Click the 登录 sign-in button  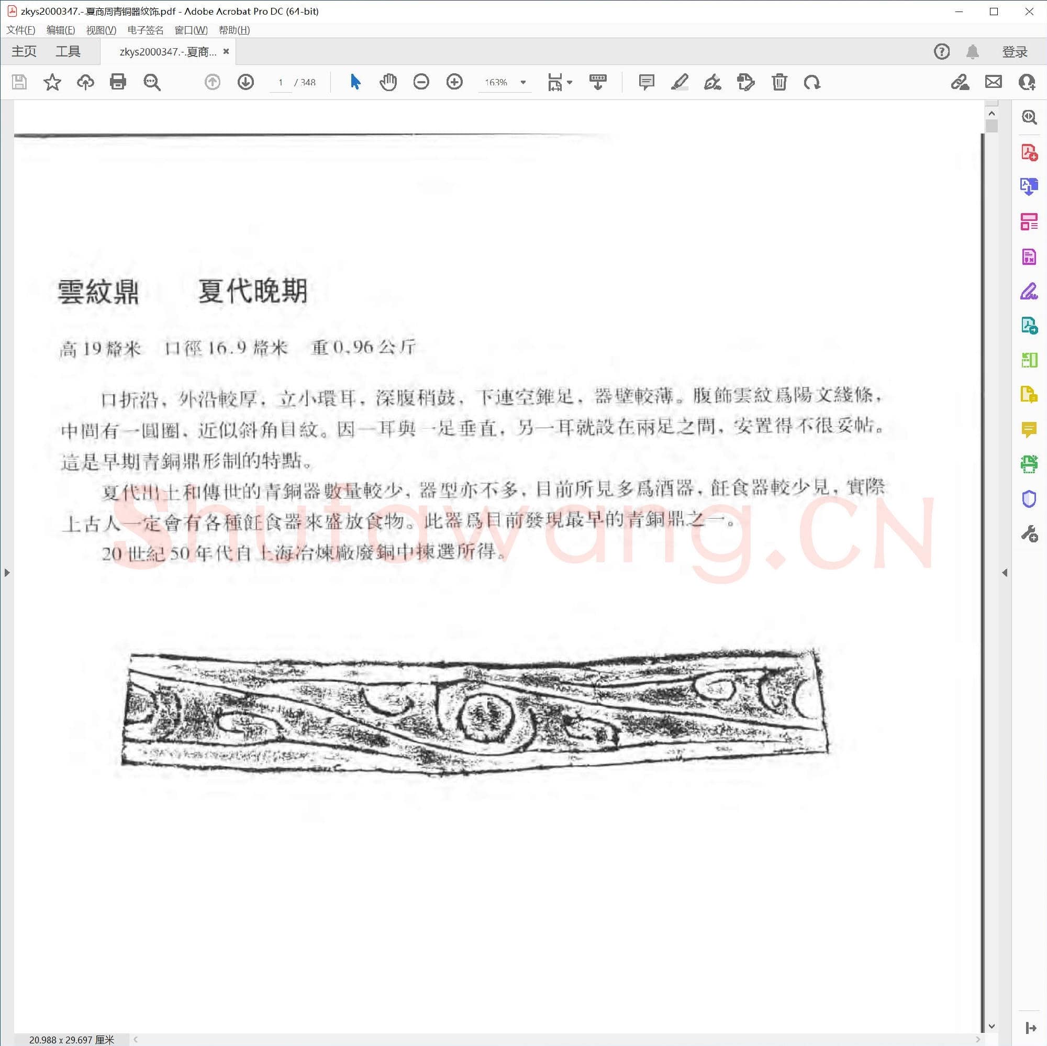(1015, 52)
